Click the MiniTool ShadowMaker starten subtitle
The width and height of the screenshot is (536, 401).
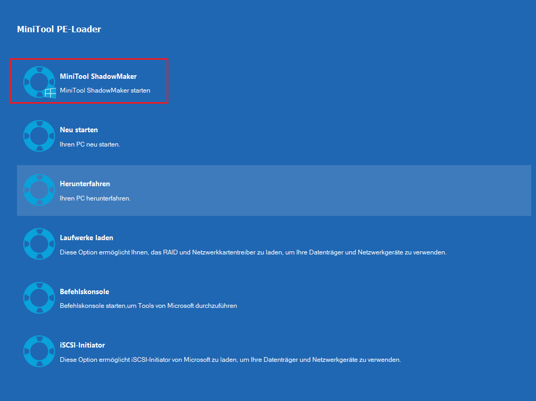[104, 90]
